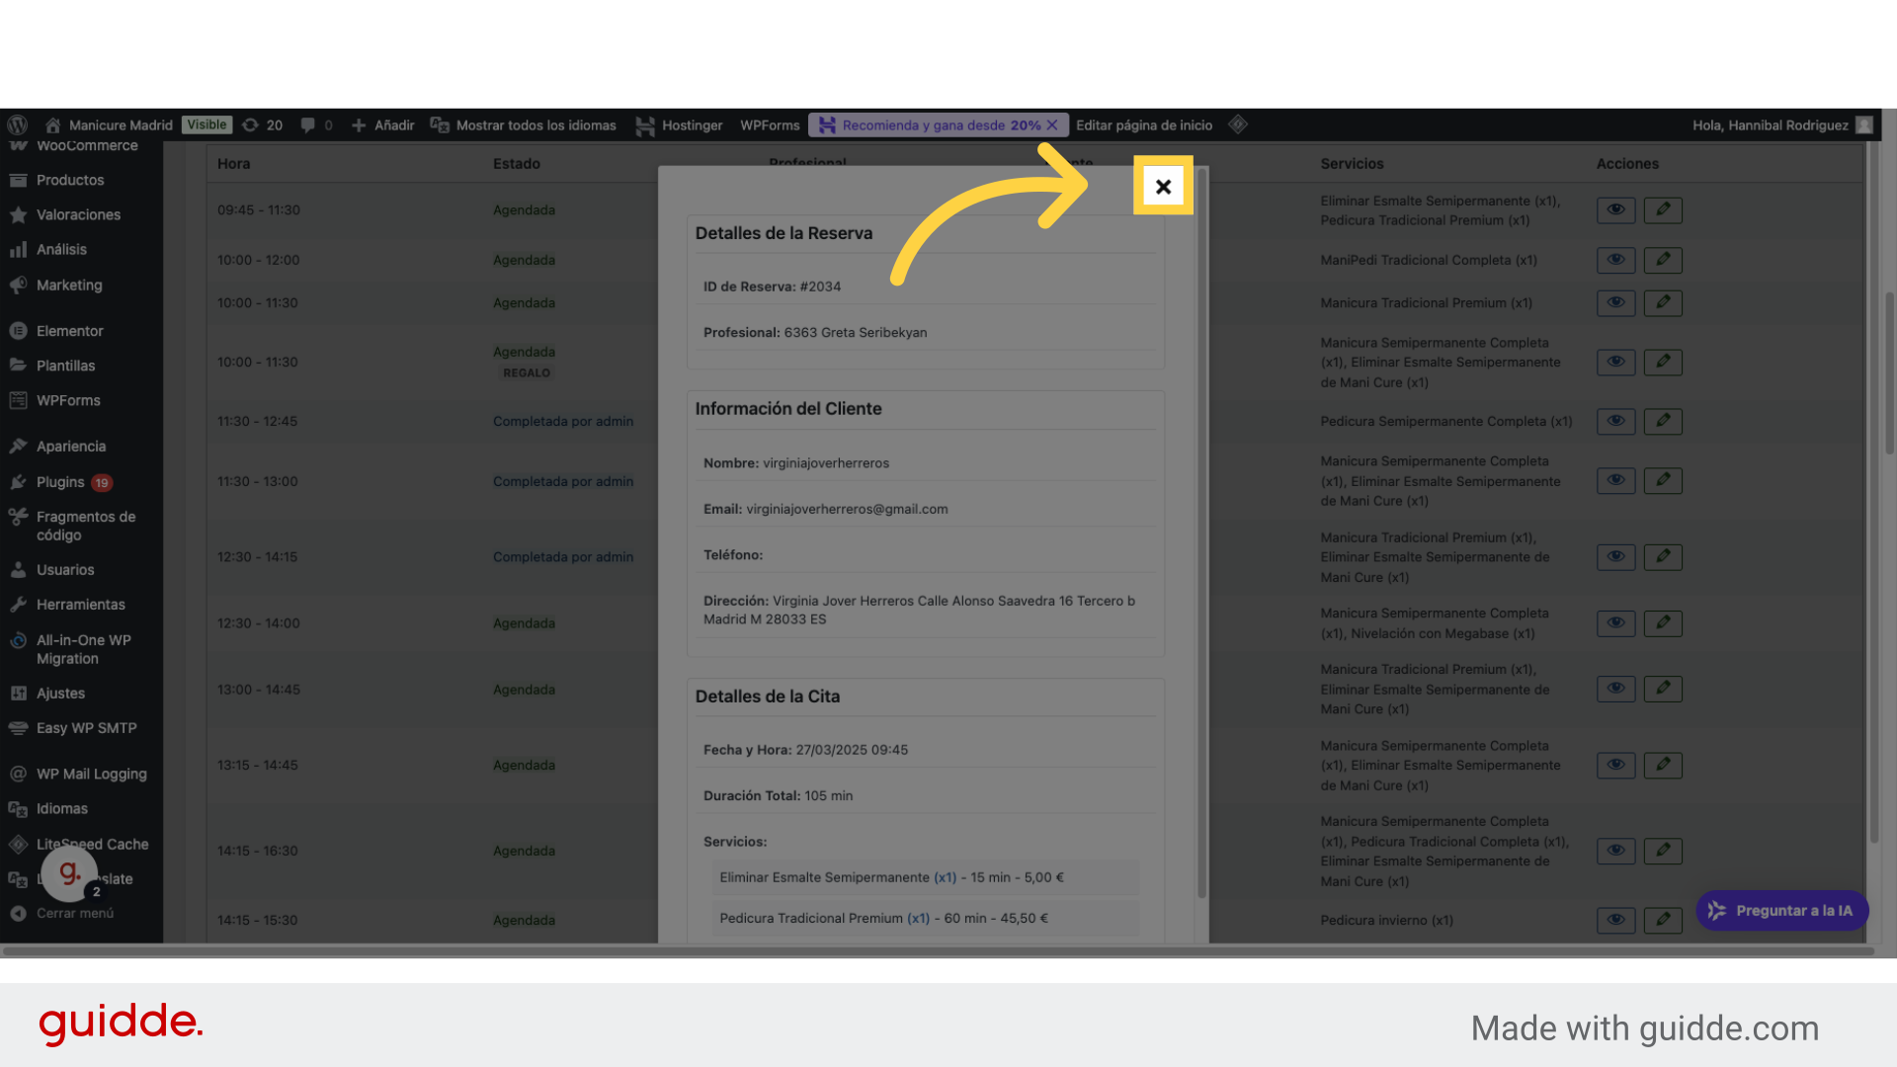Click the modal's vertical scrollbar
Image resolution: width=1897 pixels, height=1067 pixels.
click(x=1201, y=533)
